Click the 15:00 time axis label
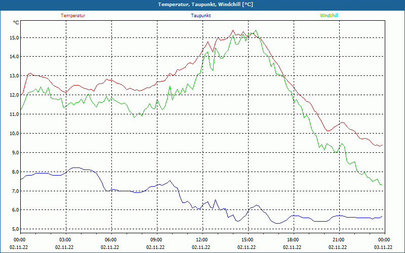This screenshot has width=405, height=253. pyautogui.click(x=247, y=240)
